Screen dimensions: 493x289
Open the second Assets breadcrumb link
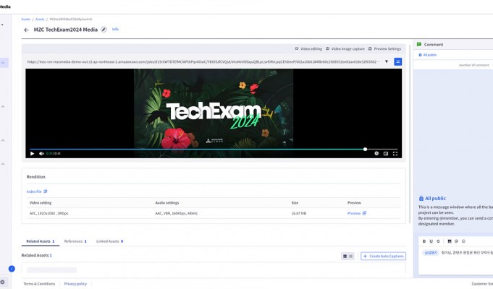[x=40, y=19]
